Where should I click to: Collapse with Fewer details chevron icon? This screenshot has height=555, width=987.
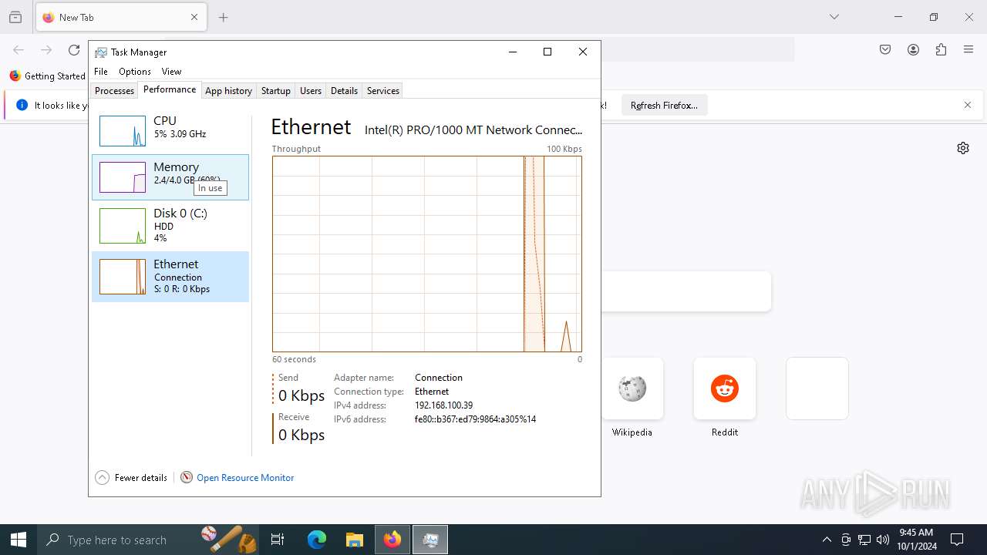(x=102, y=478)
